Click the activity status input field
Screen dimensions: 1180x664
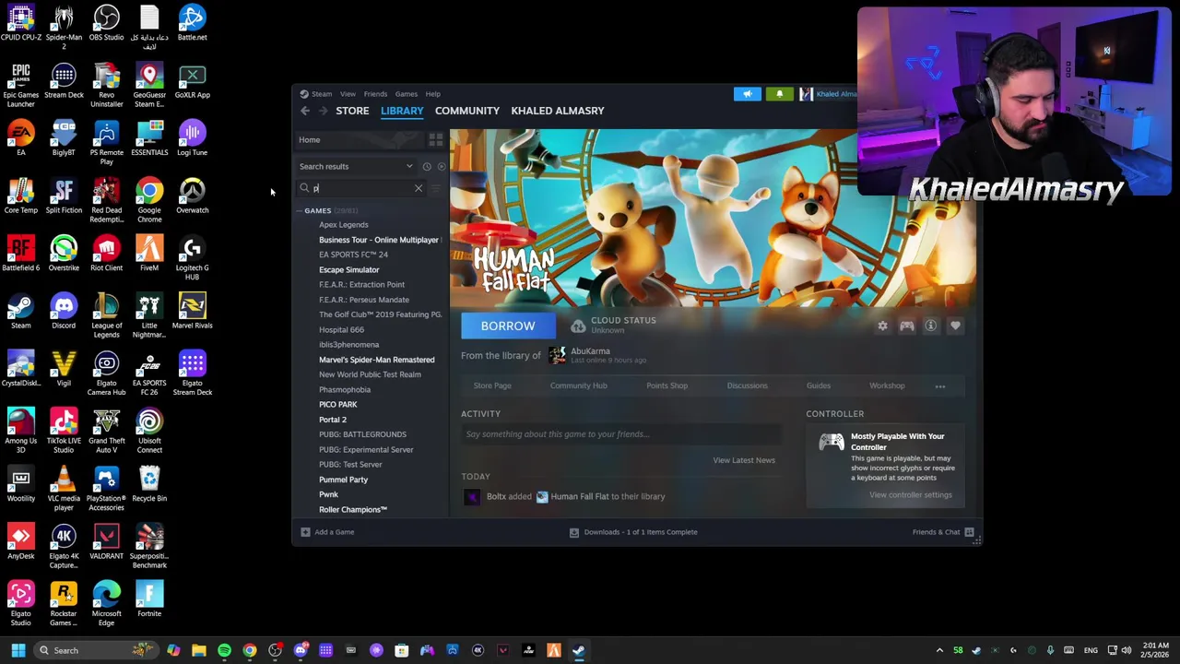(622, 434)
